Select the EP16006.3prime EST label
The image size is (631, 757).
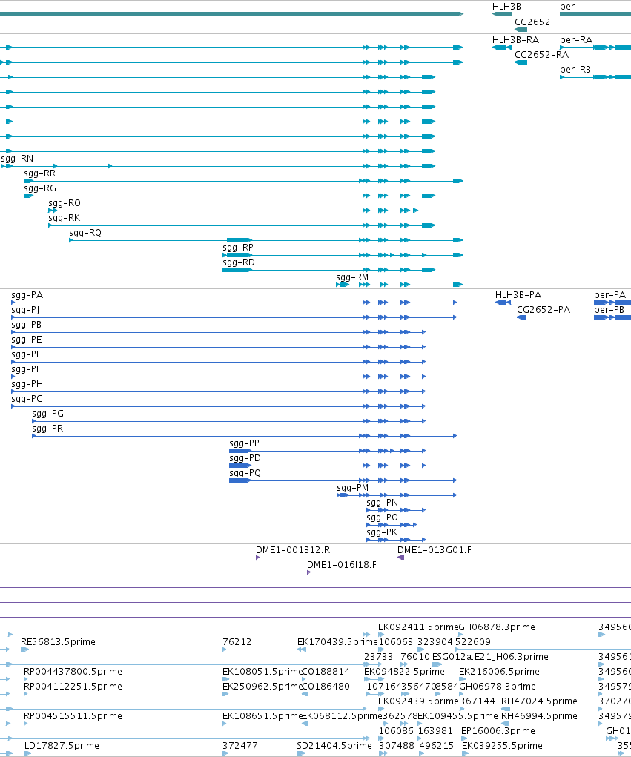(498, 731)
